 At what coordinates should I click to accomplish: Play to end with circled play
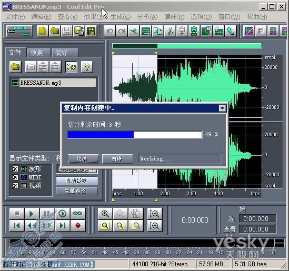[63, 214]
